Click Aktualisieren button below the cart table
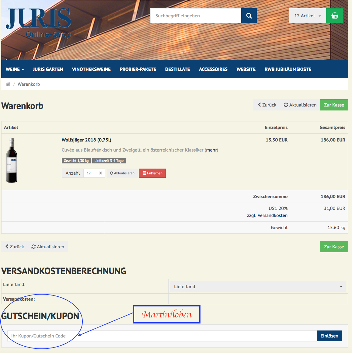Image resolution: width=352 pixels, height=353 pixels. [x=48, y=247]
